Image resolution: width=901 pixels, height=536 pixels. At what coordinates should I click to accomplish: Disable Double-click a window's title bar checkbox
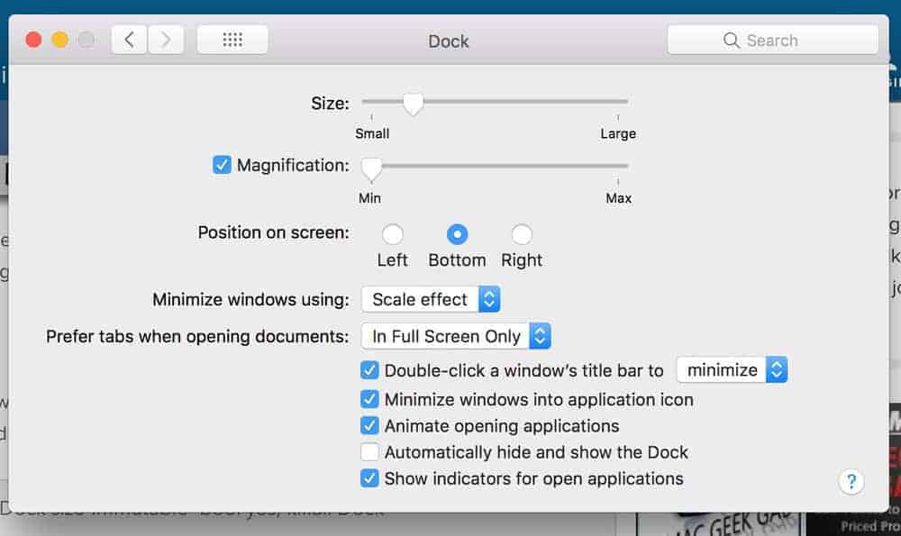369,369
